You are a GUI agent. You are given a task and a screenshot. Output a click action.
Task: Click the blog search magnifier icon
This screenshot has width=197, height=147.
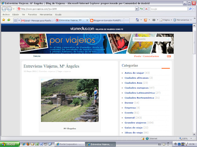[x=168, y=39]
